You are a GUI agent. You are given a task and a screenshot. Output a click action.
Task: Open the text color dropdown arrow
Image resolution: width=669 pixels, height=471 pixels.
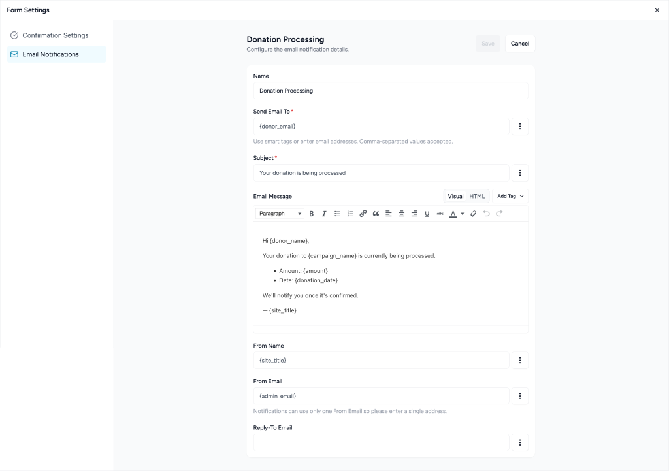click(463, 214)
